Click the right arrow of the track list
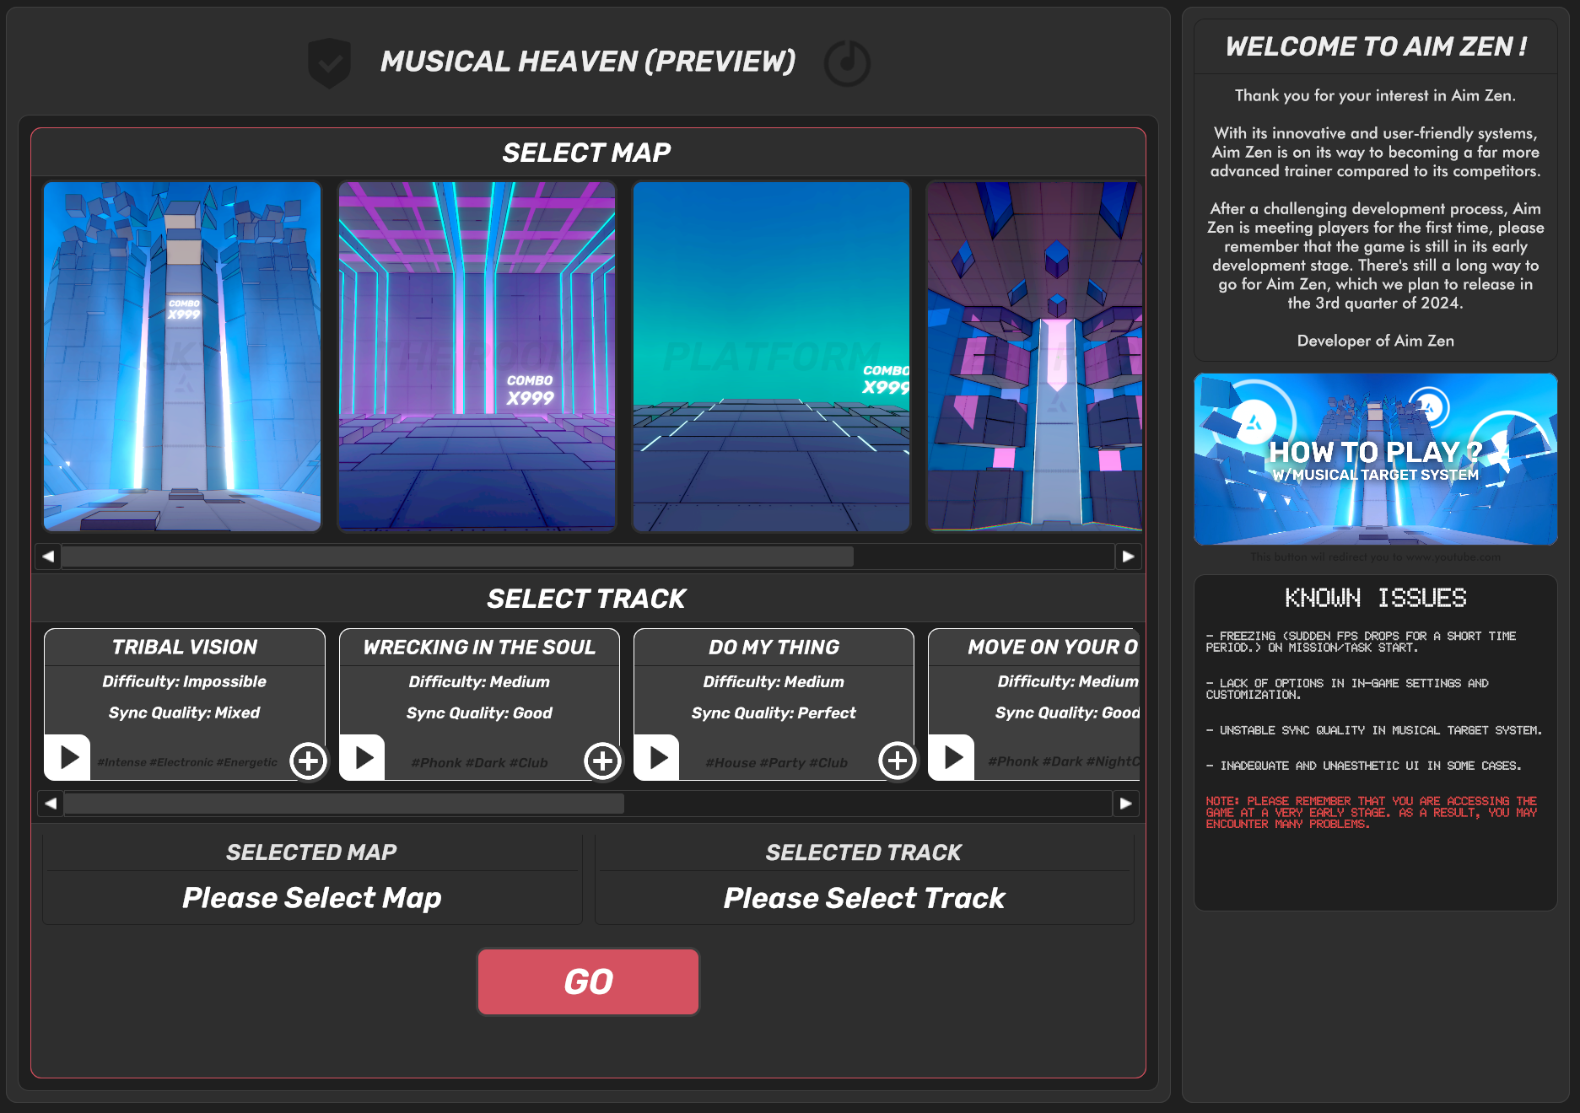 coord(1129,804)
